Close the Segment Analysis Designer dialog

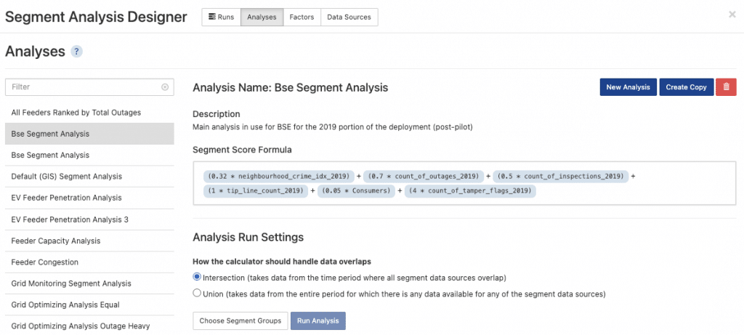point(732,15)
